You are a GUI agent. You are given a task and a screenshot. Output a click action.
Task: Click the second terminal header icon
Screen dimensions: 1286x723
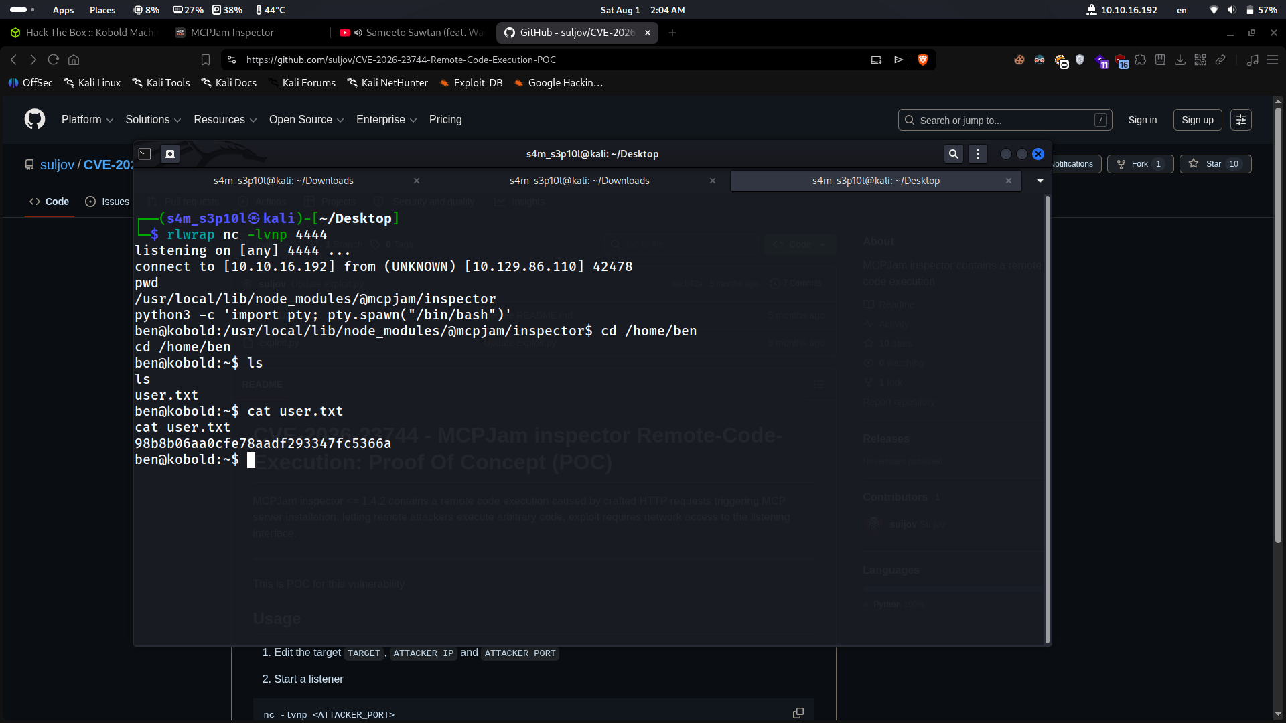pyautogui.click(x=170, y=154)
